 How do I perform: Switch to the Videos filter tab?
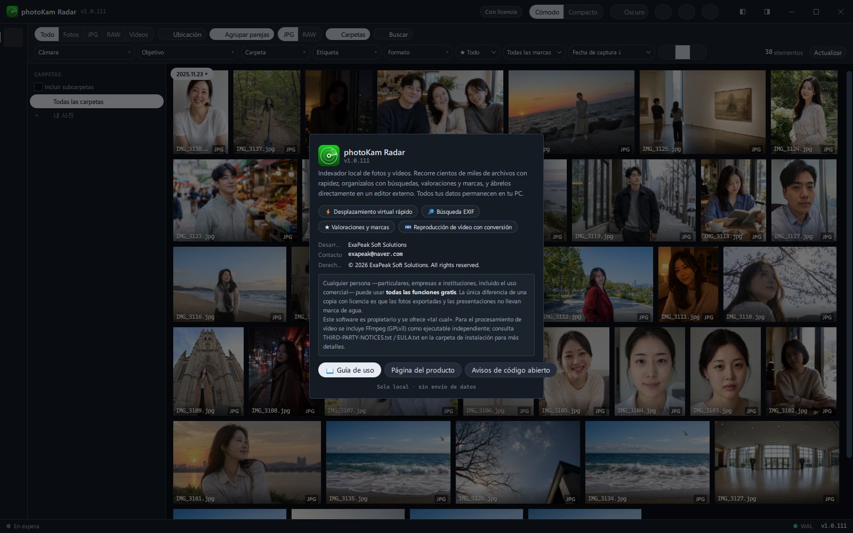coord(139,35)
